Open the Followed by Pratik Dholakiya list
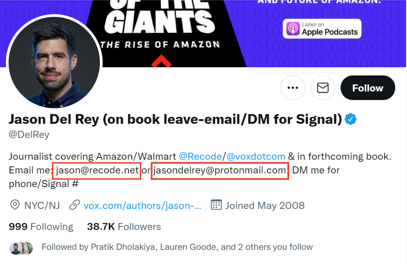The image size is (407, 264). [177, 247]
